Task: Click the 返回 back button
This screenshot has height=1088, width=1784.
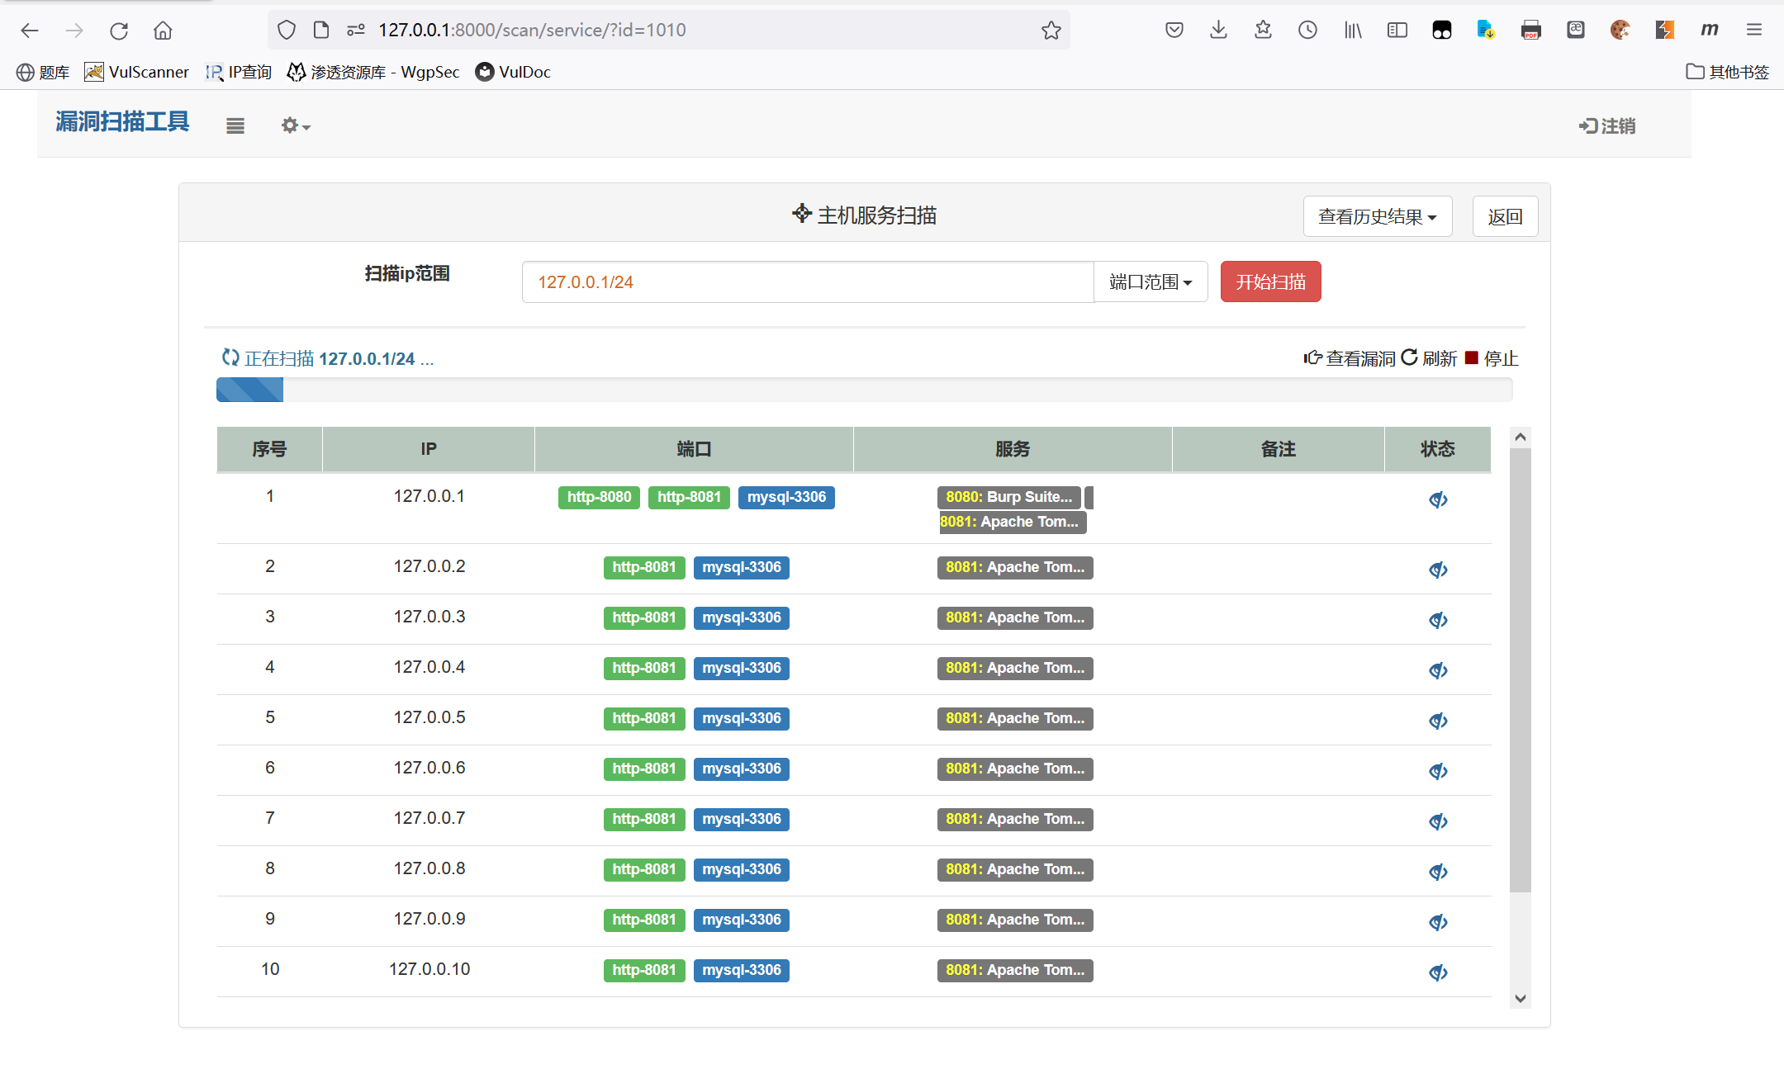Action: tap(1504, 216)
